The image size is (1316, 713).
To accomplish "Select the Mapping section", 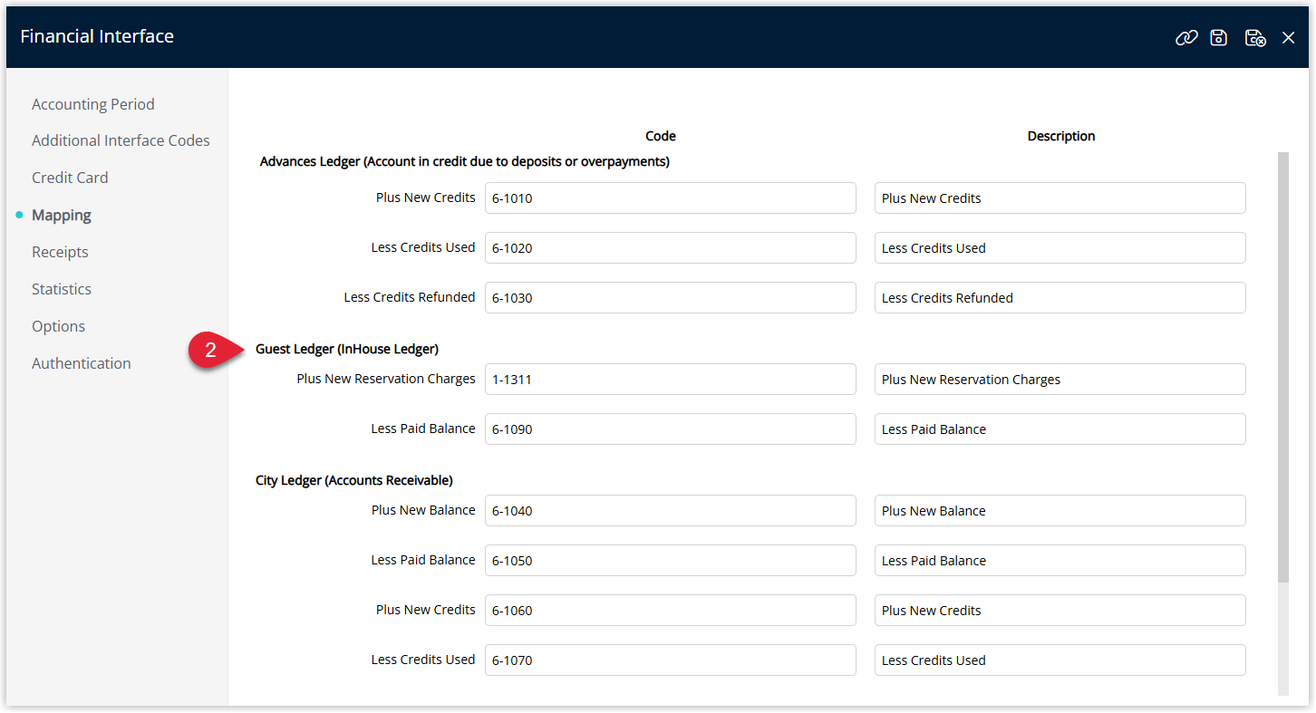I will (62, 215).
